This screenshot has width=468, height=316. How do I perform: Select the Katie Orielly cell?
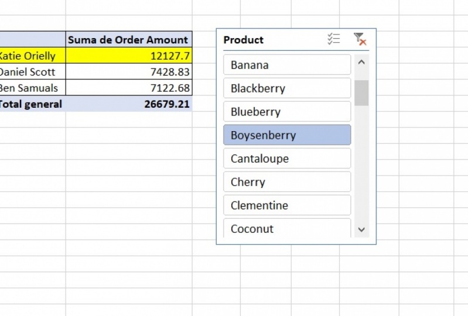coord(32,56)
